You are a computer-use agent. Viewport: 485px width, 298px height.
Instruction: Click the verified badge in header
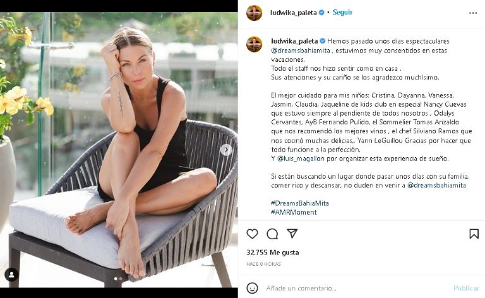click(x=321, y=13)
